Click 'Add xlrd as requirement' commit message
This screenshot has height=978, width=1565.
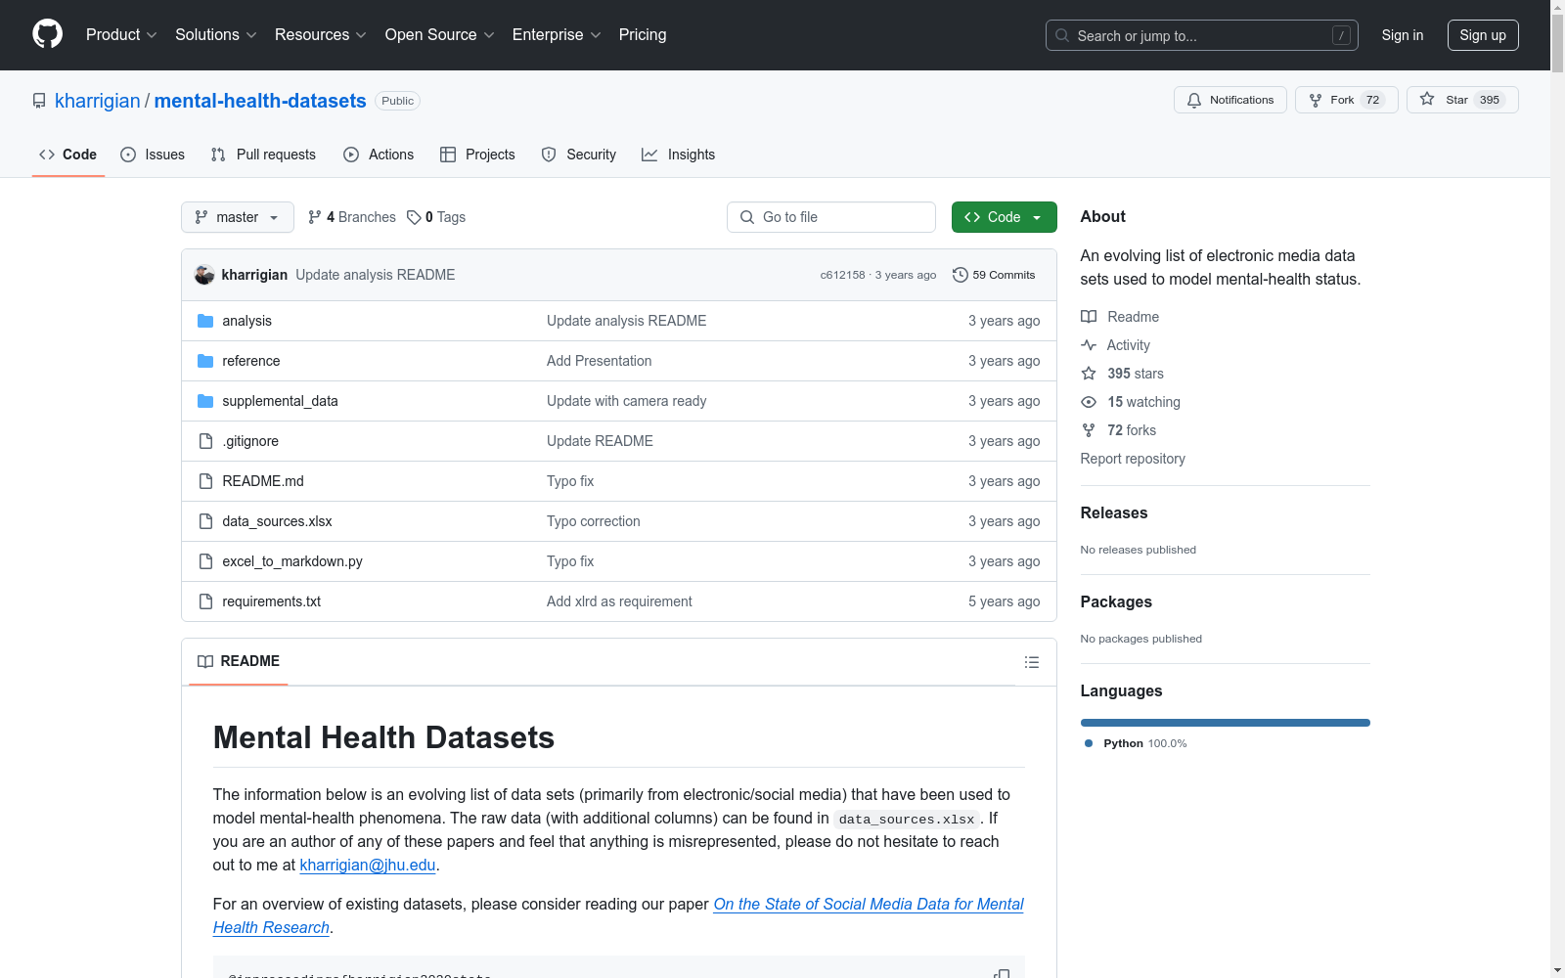point(619,601)
